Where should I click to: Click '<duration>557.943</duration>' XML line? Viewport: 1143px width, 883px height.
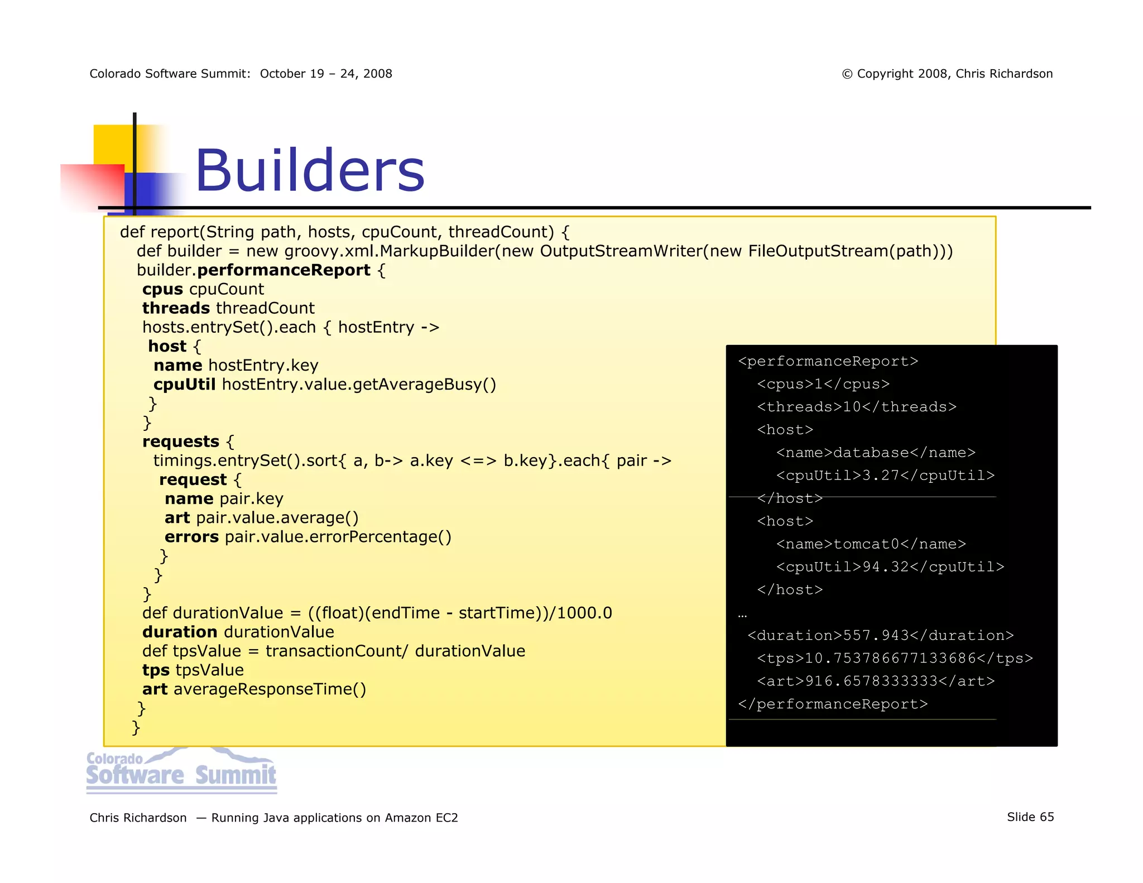(x=881, y=636)
